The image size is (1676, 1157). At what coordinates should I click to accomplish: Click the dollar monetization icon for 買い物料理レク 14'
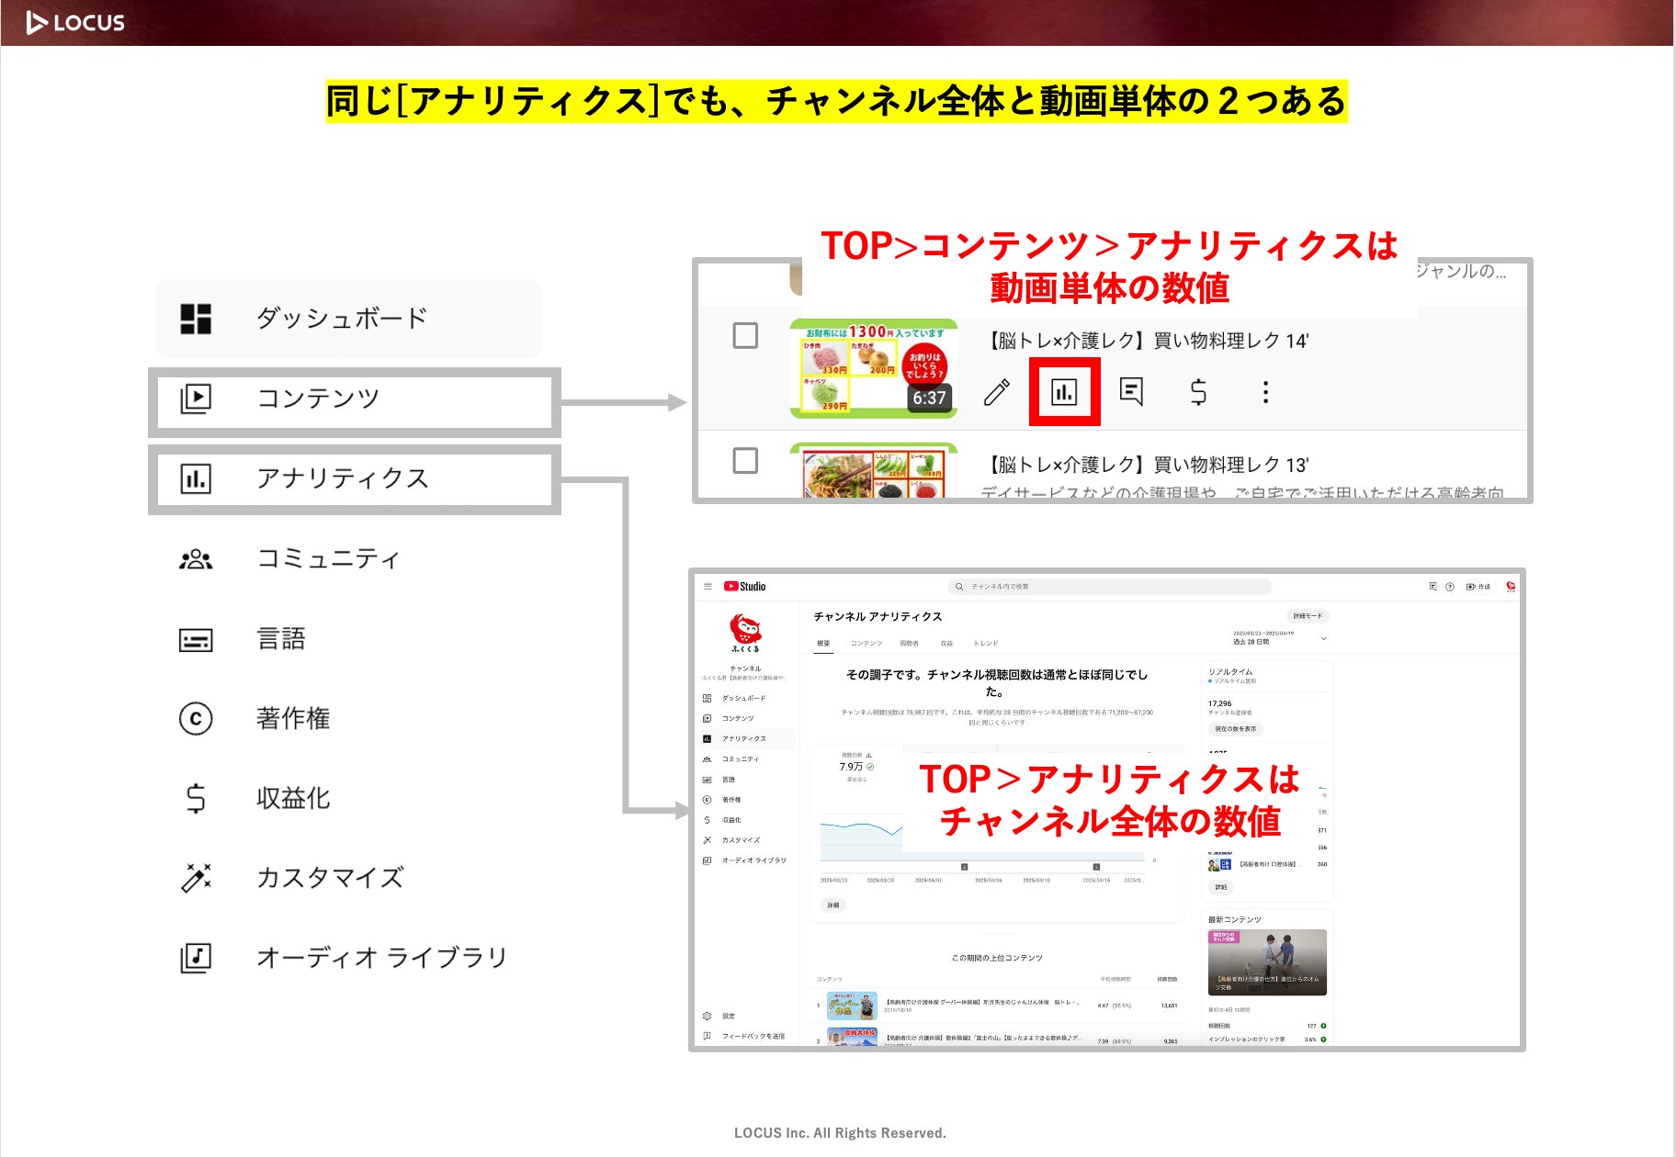[1198, 392]
